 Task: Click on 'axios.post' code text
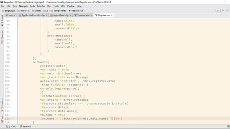click(x=49, y=81)
